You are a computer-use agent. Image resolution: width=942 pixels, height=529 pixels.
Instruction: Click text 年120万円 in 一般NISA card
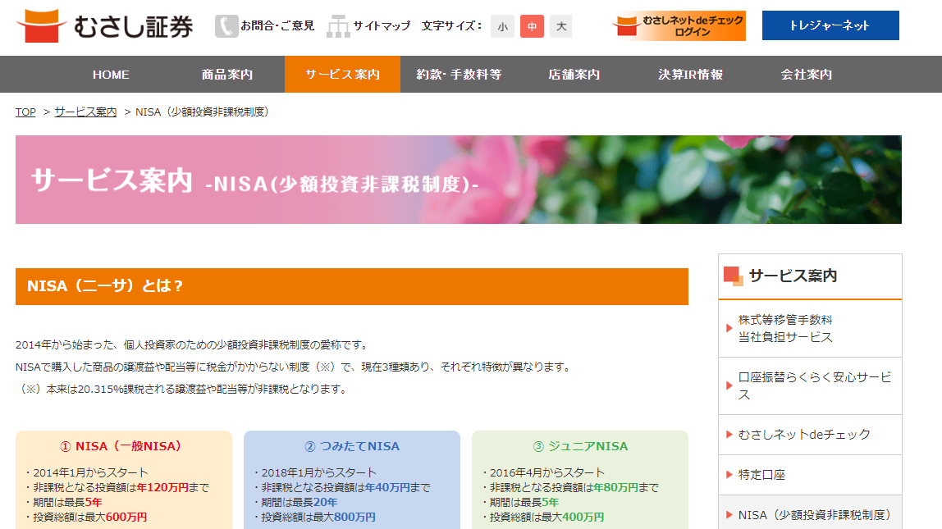(x=162, y=487)
